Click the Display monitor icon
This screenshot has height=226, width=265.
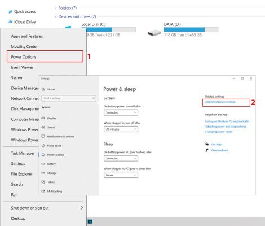[x=43, y=118]
